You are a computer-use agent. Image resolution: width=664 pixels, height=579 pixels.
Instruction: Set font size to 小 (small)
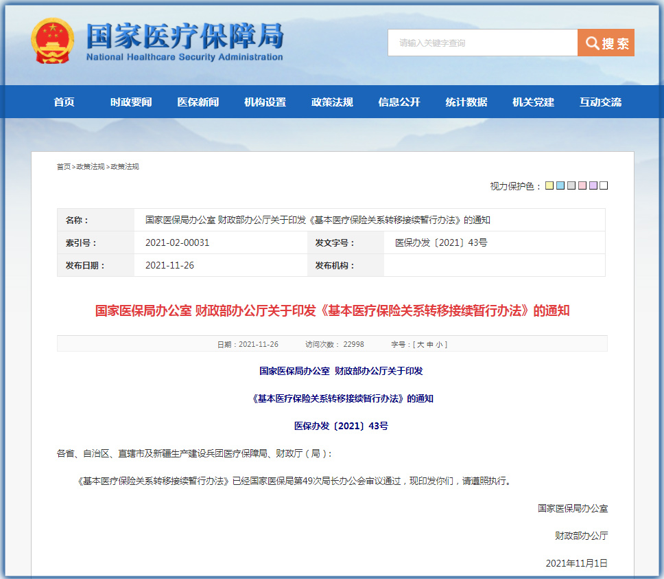coord(440,344)
